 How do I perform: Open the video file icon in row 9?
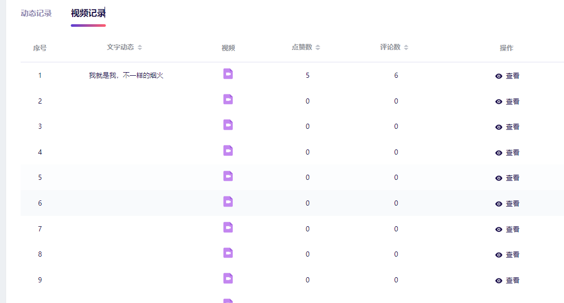click(228, 279)
